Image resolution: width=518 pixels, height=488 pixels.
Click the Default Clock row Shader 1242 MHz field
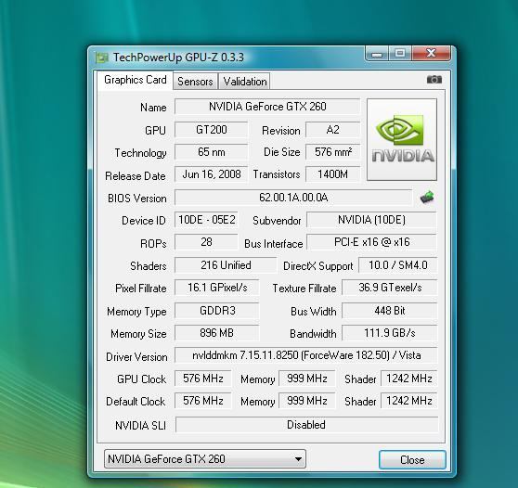409,401
